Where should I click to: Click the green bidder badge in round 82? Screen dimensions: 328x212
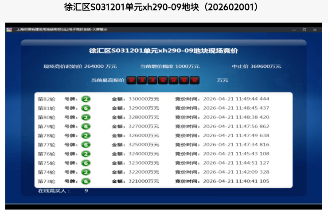(86, 99)
